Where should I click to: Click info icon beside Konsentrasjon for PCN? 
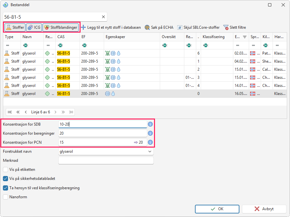point(150,142)
